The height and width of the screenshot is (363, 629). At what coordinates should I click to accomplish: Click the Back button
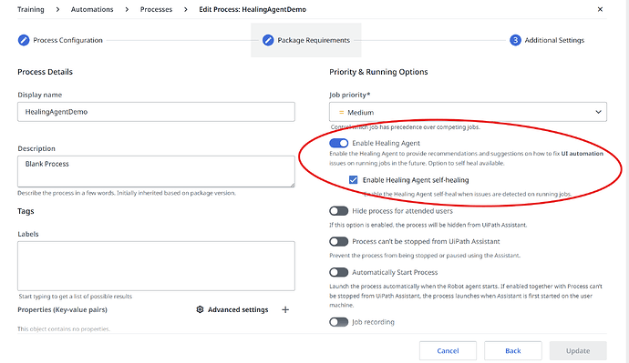click(x=512, y=350)
